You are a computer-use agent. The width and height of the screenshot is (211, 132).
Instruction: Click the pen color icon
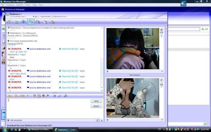click(59, 96)
